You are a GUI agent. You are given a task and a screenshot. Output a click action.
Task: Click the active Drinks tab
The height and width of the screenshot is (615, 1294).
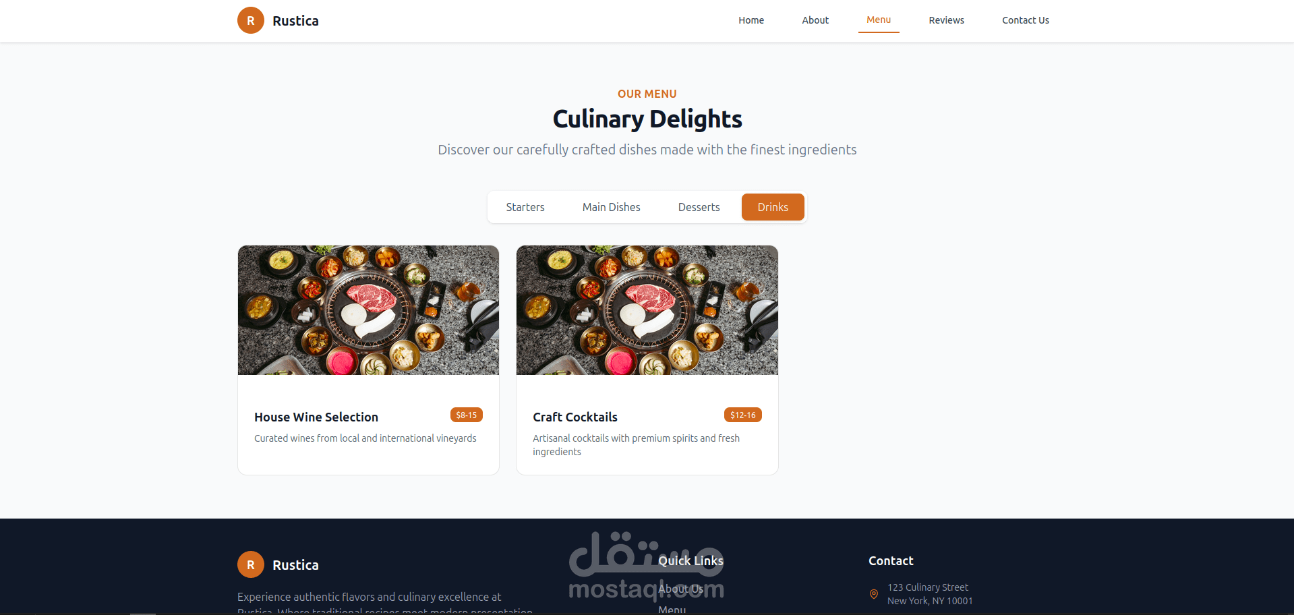click(773, 207)
